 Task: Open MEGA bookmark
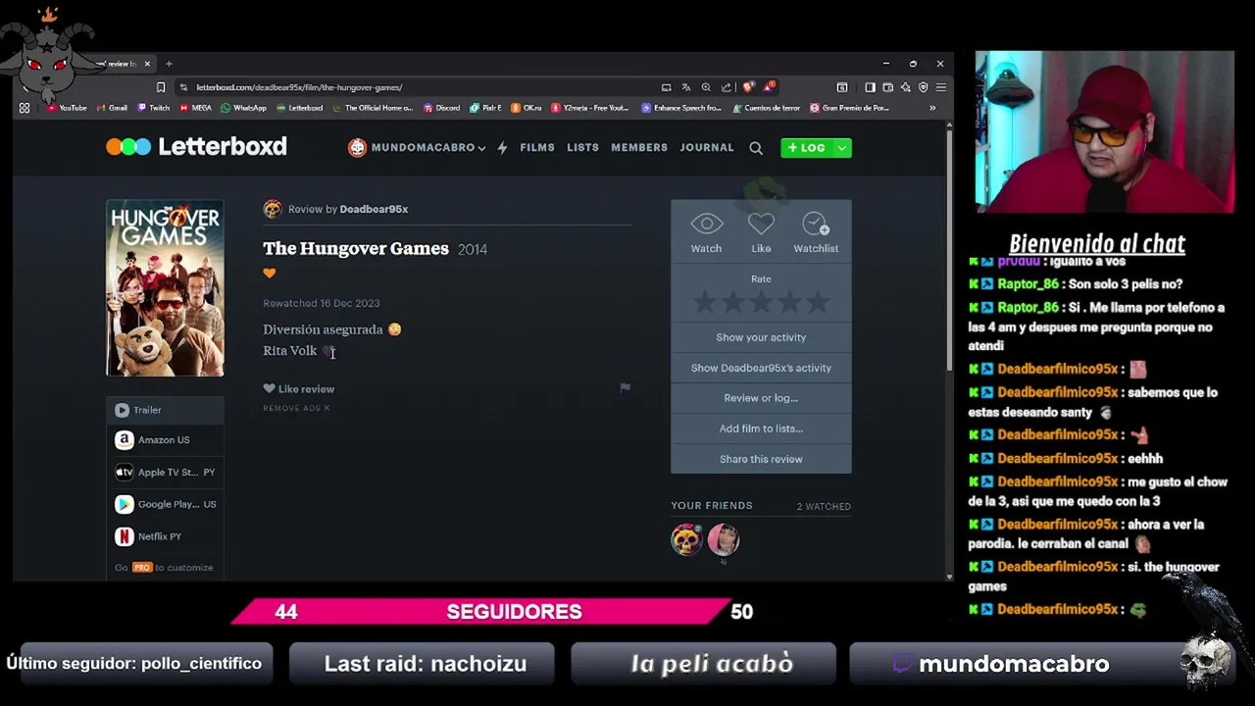coord(196,108)
